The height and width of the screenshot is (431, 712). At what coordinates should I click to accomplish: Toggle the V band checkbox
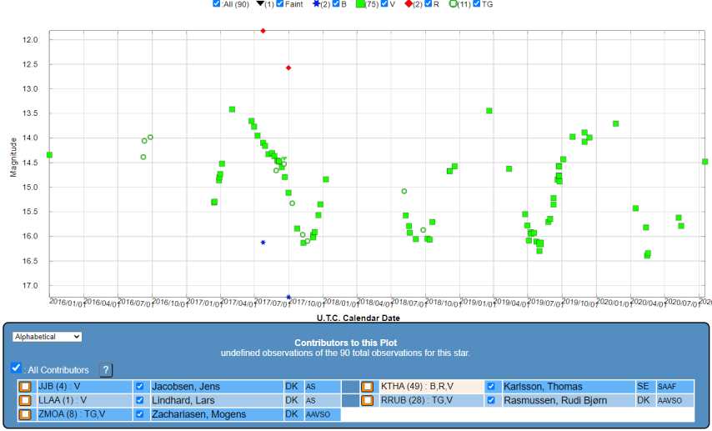click(x=384, y=4)
